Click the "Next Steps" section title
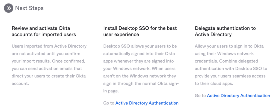The image size is (279, 112). pyautogui.click(x=29, y=8)
